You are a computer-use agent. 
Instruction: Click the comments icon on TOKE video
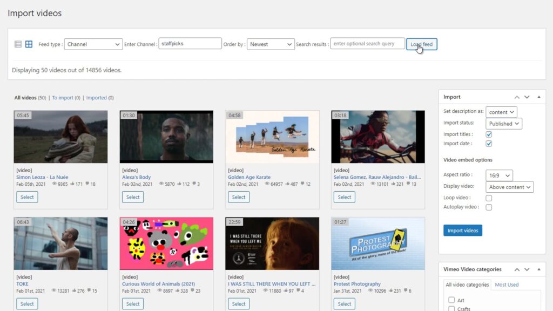[x=89, y=290]
